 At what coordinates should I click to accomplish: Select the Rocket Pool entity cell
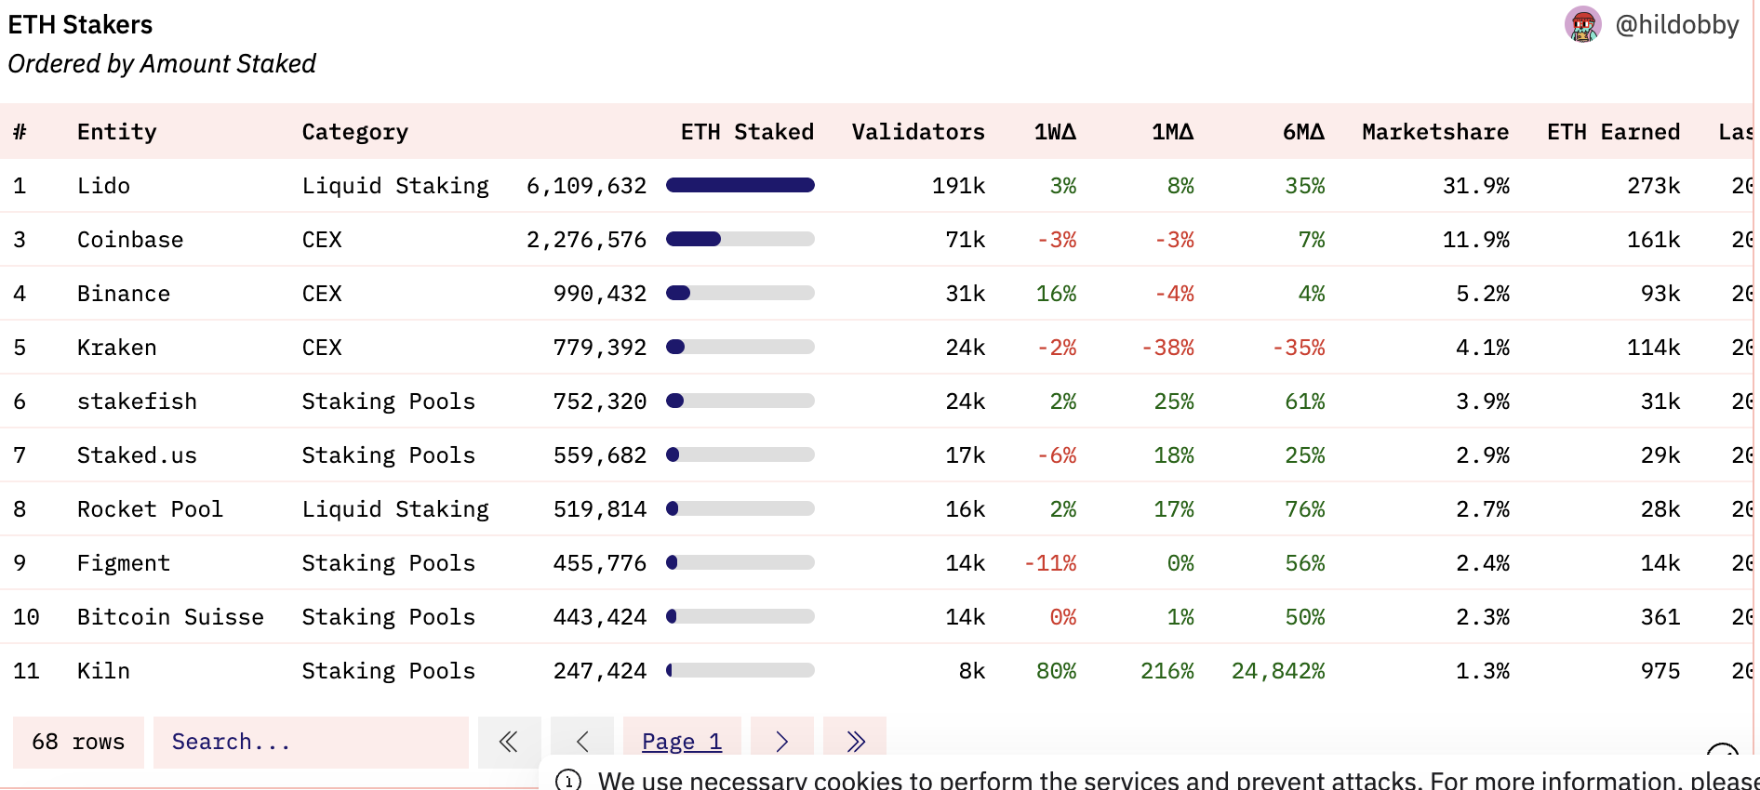pos(150,509)
